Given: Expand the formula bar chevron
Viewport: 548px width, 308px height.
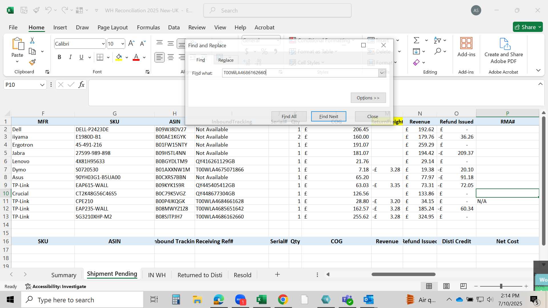Looking at the screenshot, I should click(540, 84).
